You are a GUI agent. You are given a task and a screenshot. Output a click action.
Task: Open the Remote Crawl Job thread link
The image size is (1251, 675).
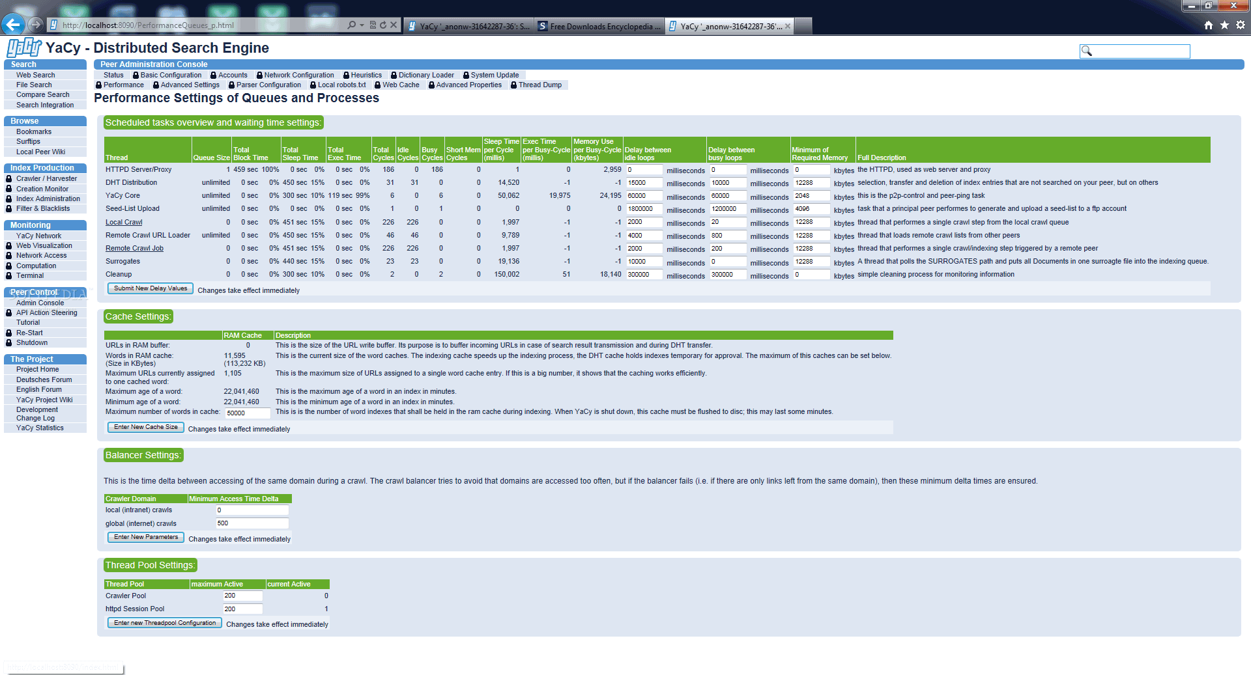(x=134, y=249)
